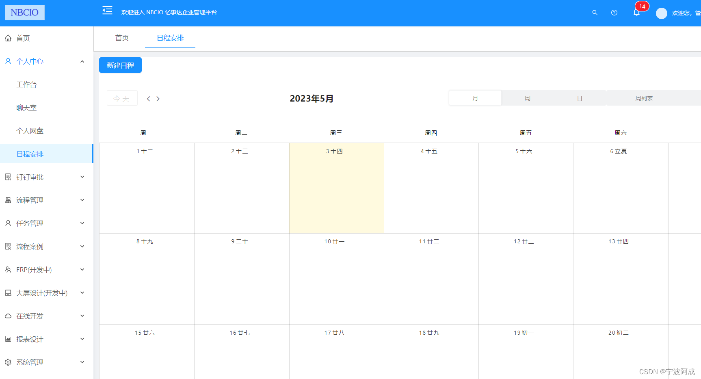This screenshot has height=379, width=701.
Task: Go to previous month with left arrow
Action: coord(149,99)
